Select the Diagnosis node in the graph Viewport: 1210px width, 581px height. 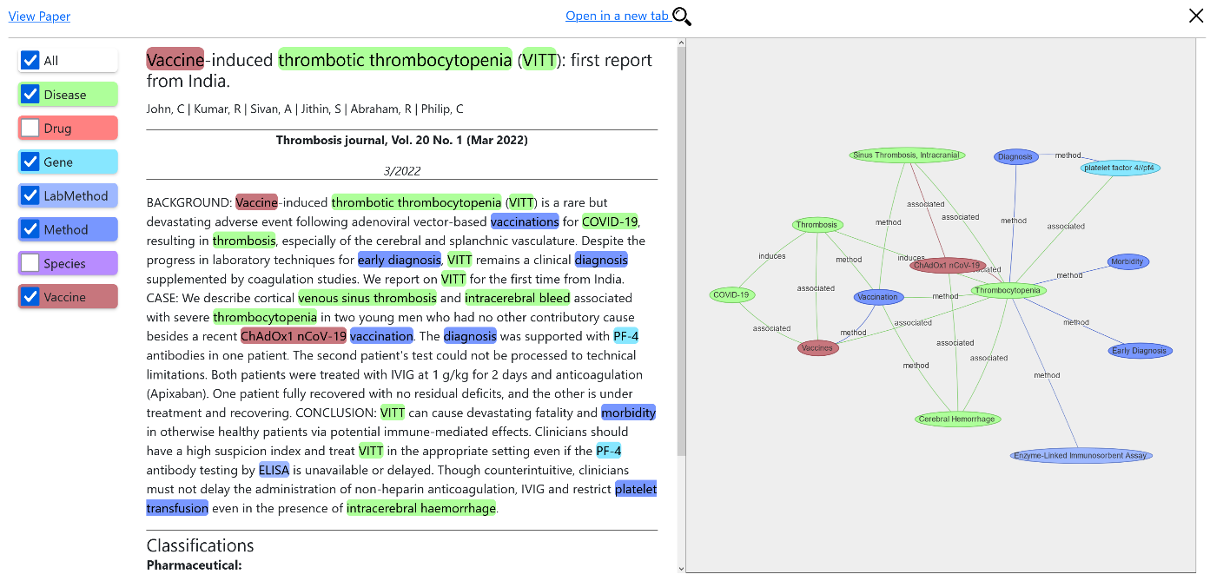click(1015, 157)
